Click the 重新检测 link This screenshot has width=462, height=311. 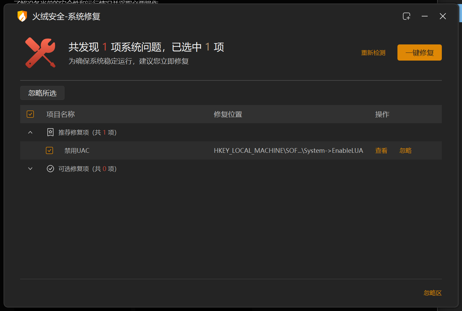tap(373, 53)
